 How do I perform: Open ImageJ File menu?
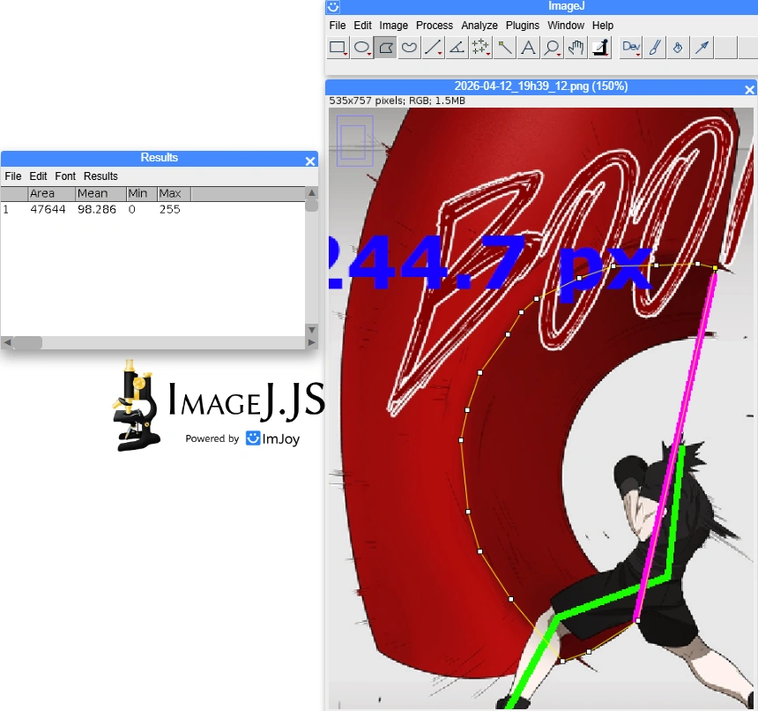338,26
